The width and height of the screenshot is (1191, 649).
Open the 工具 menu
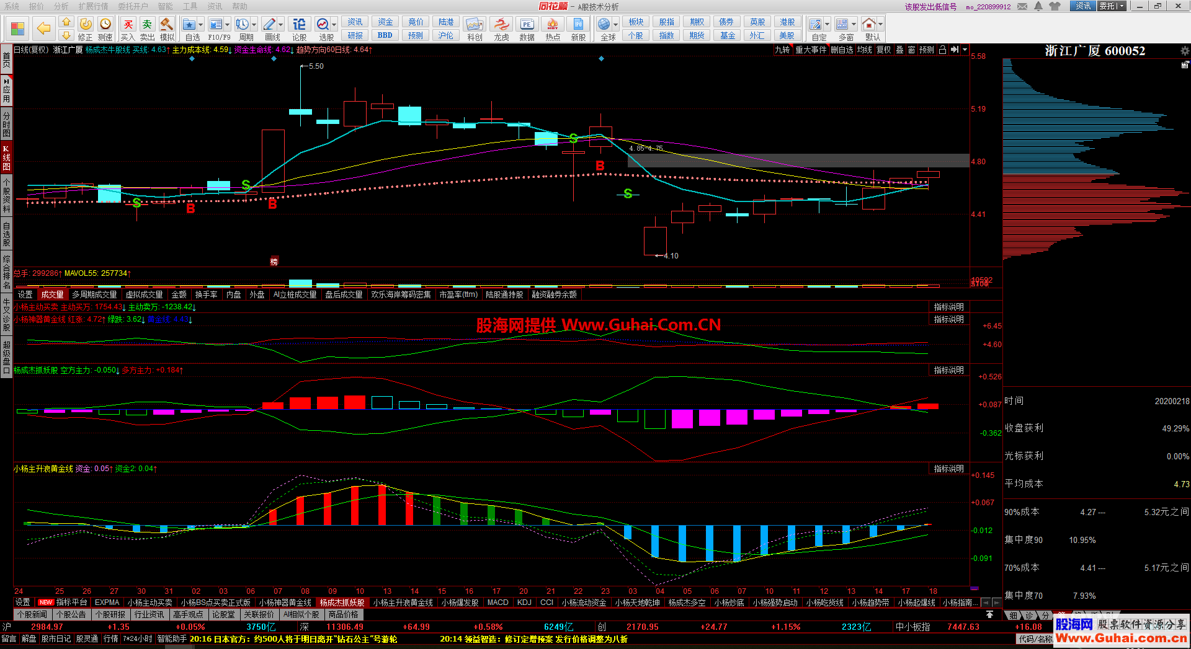pyautogui.click(x=190, y=6)
